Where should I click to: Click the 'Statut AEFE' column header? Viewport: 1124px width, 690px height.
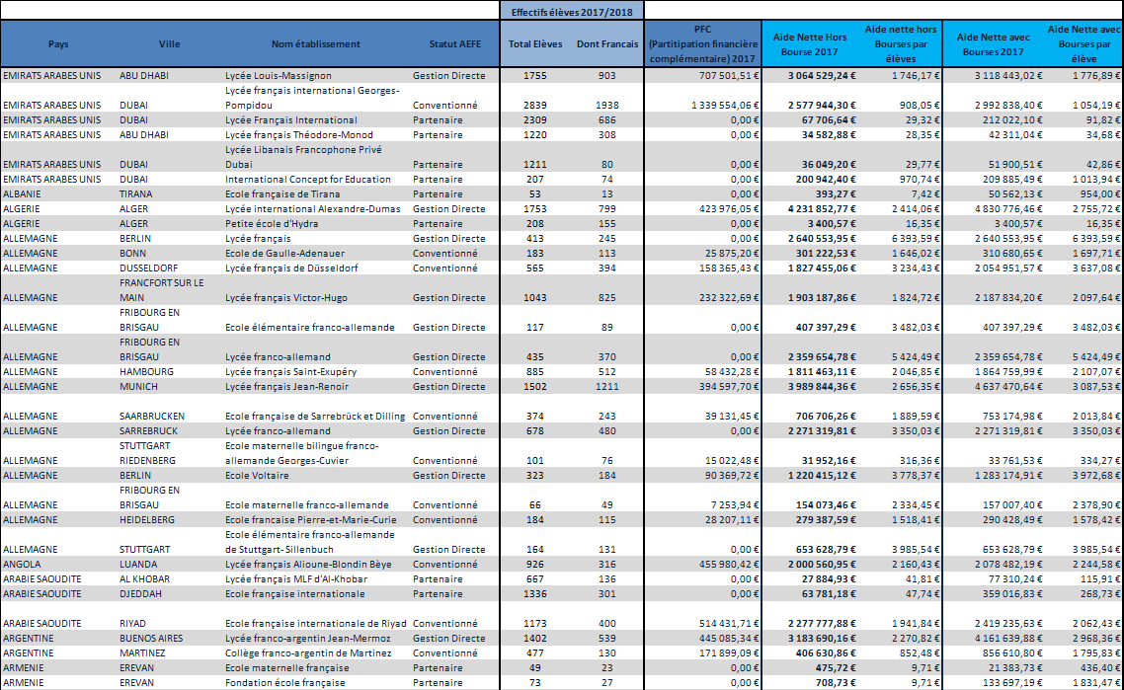click(x=455, y=44)
